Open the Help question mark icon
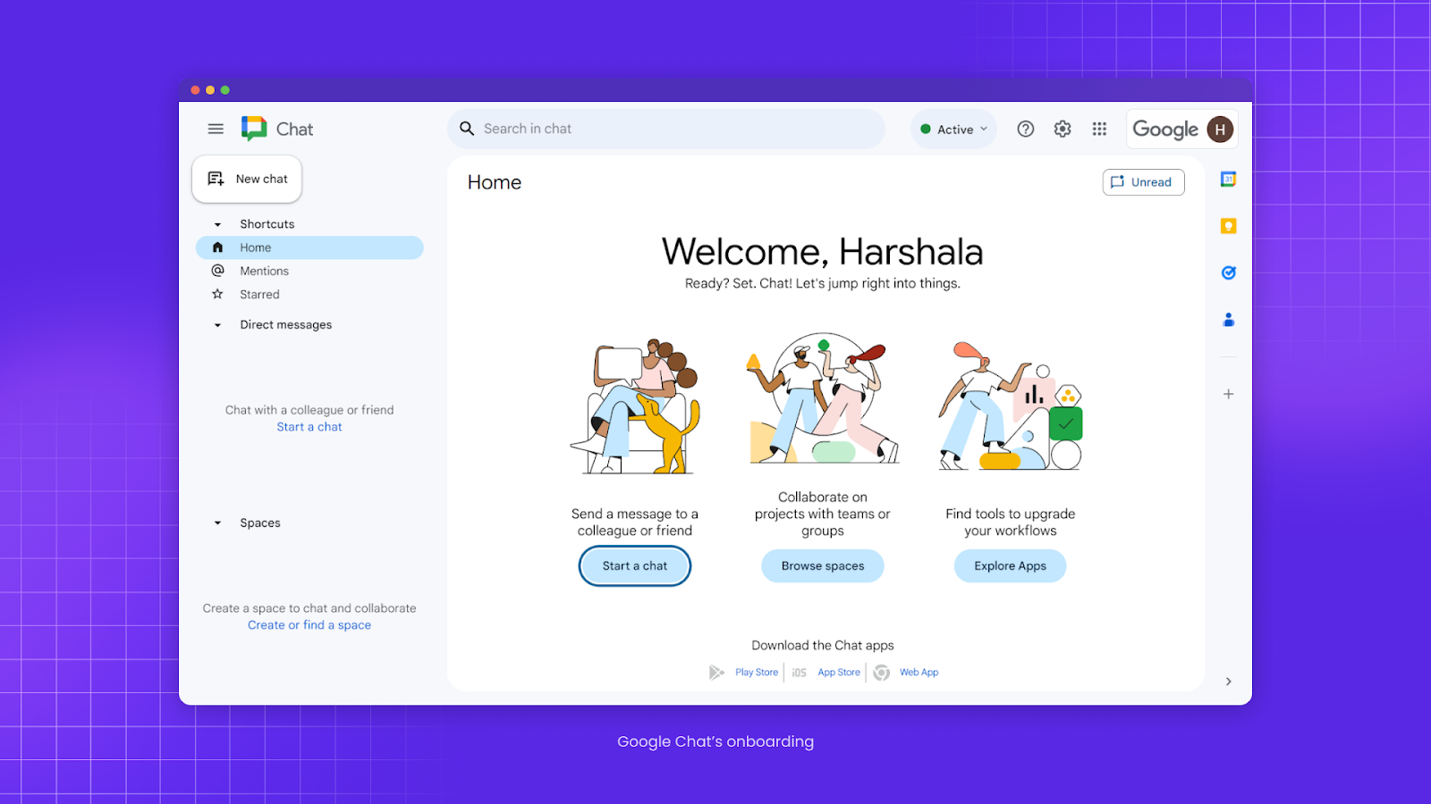1431x804 pixels. (x=1026, y=129)
